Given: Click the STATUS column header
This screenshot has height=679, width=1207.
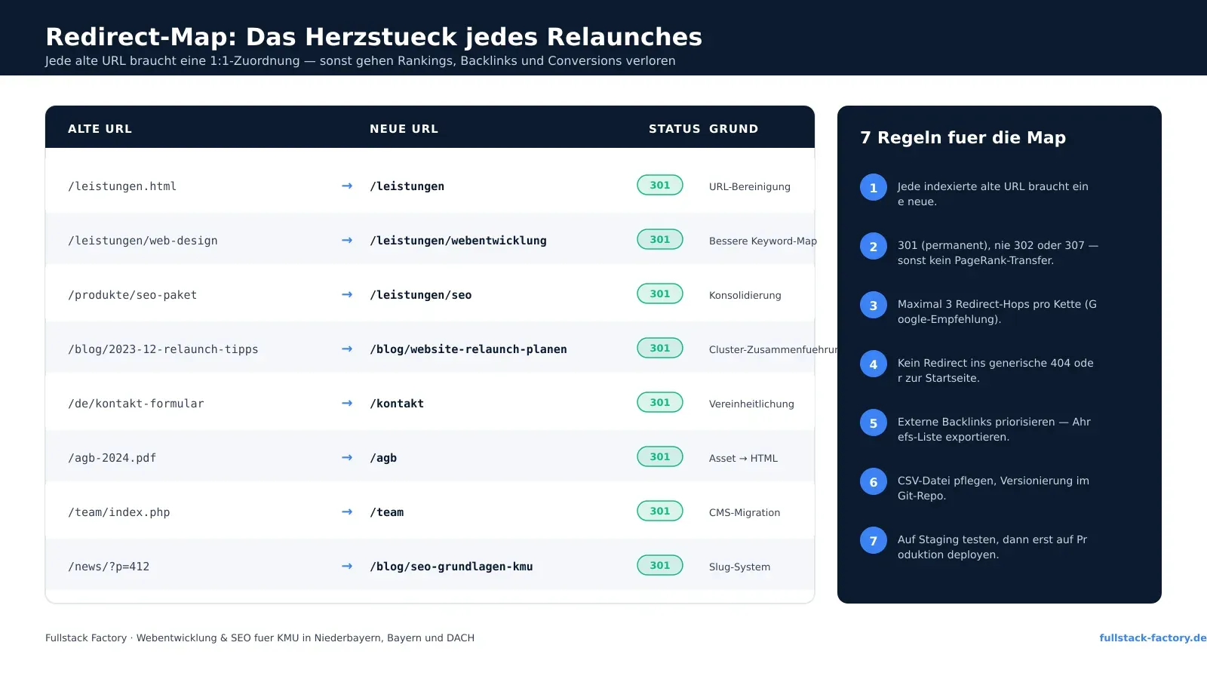Looking at the screenshot, I should point(674,129).
